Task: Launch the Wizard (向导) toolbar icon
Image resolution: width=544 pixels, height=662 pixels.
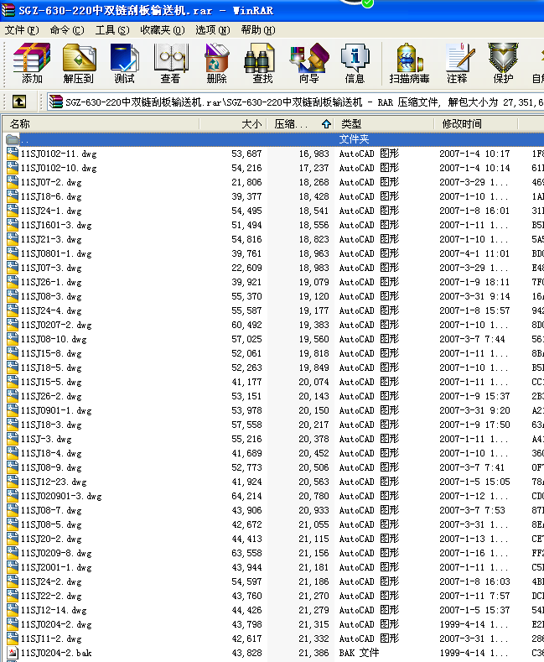Action: [x=309, y=57]
